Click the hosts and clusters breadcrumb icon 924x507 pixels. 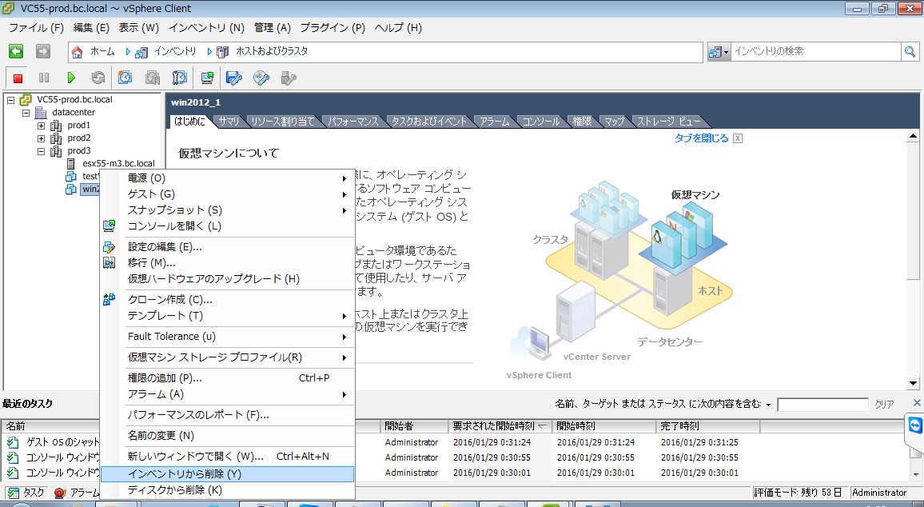(222, 52)
